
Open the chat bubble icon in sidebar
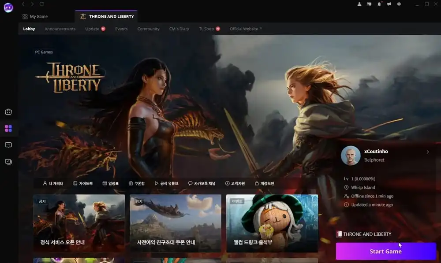pos(8,145)
